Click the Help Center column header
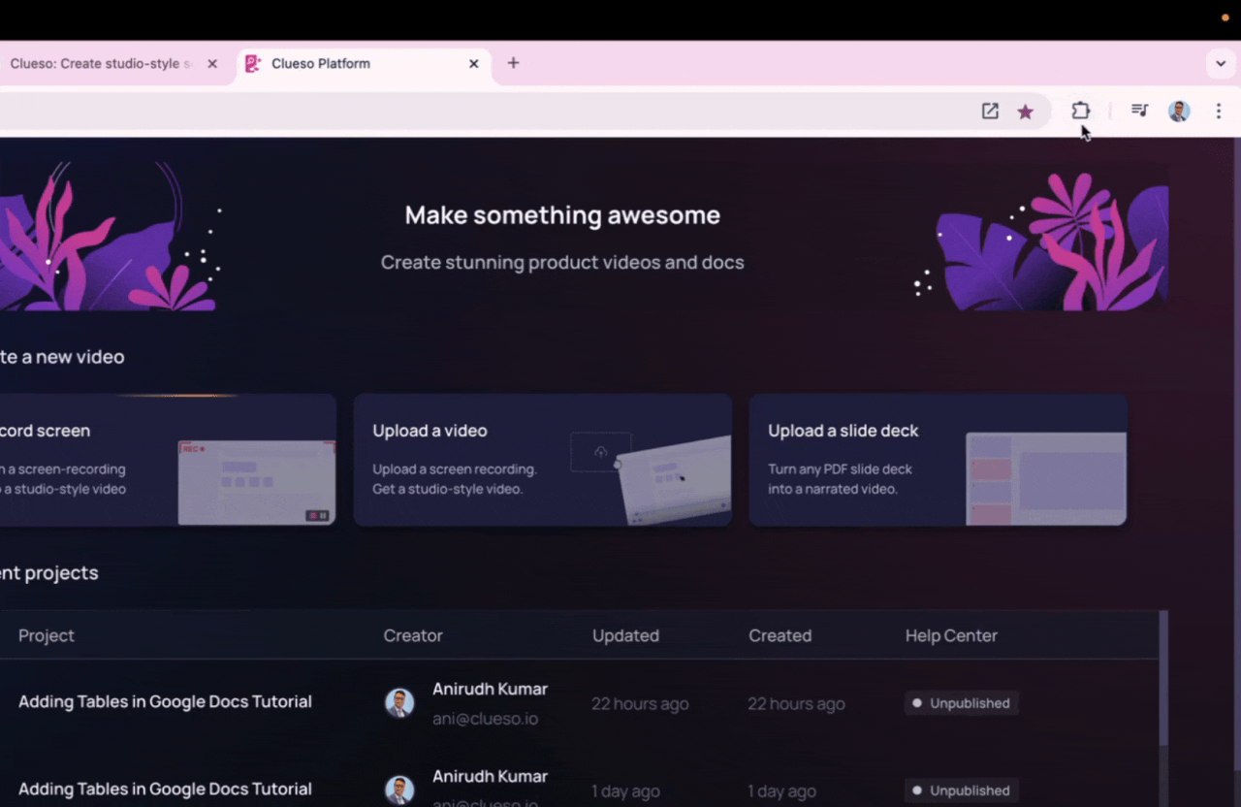 click(951, 636)
